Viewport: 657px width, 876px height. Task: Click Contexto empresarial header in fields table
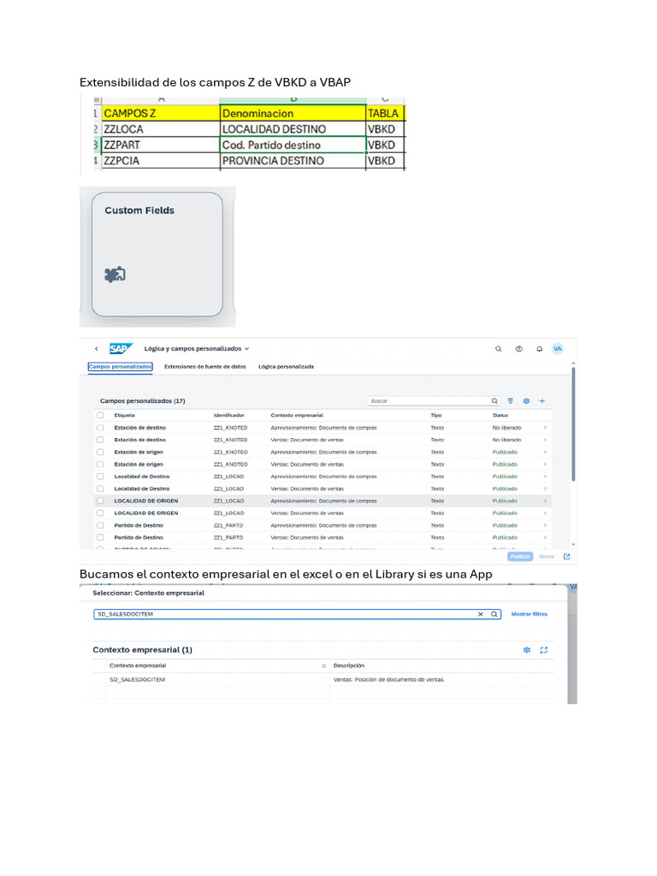[297, 415]
